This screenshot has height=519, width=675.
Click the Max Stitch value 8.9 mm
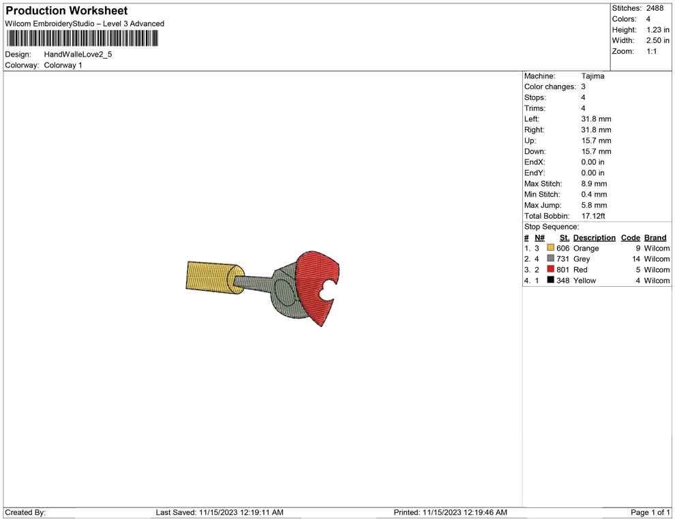(x=594, y=184)
